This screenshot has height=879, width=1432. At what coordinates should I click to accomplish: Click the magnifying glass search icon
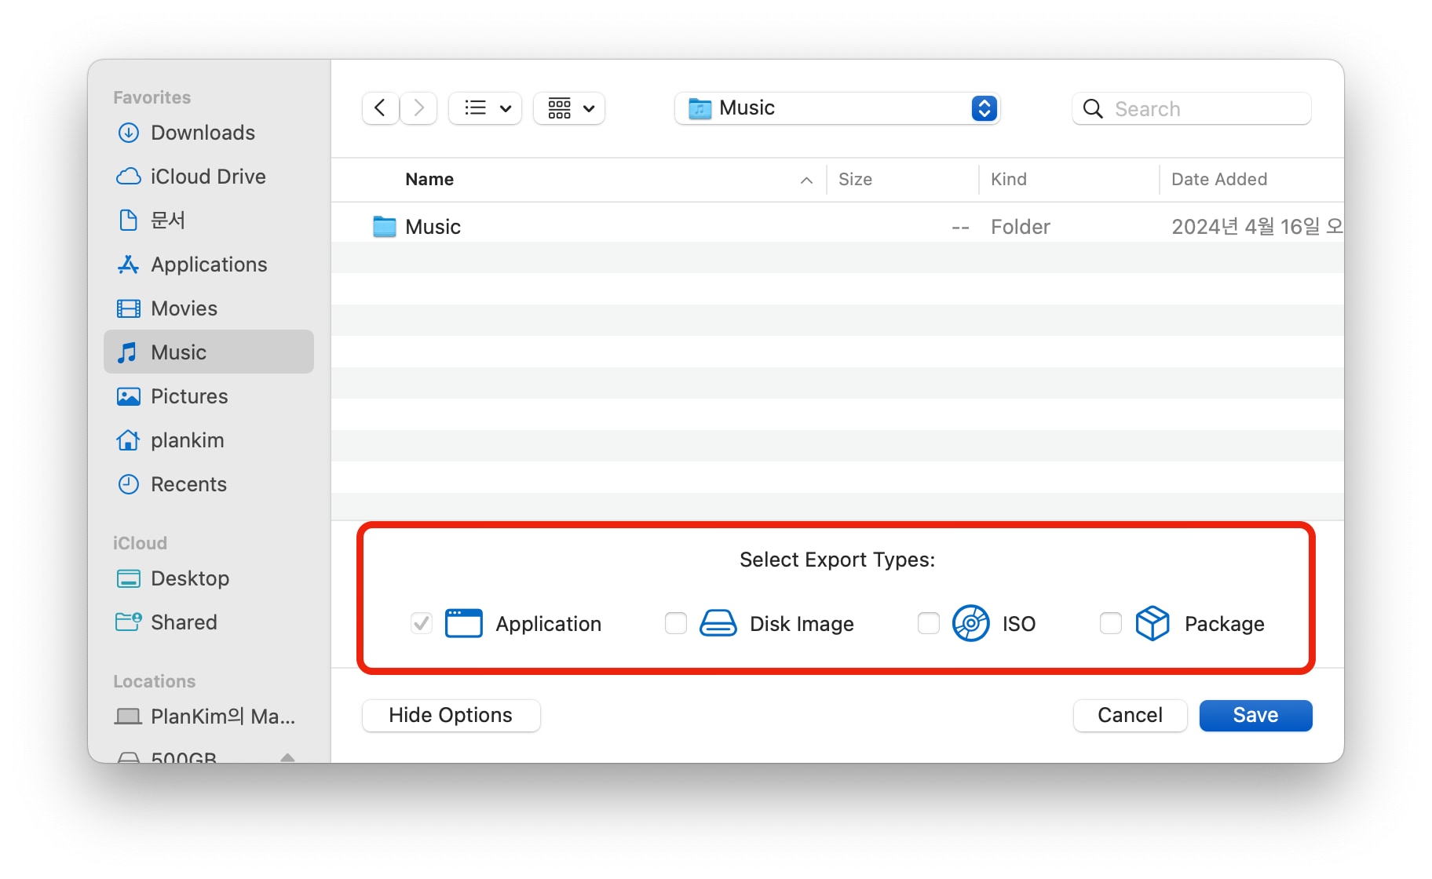point(1093,108)
